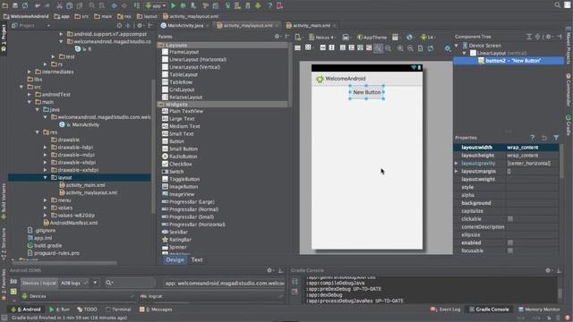Open the 4: Run tool window

(59, 309)
